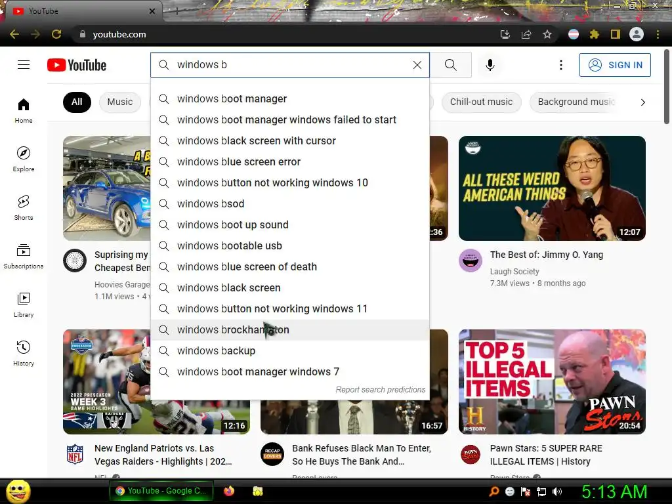Choose suggestion windows black screen with cursor
The height and width of the screenshot is (504, 672).
tap(290, 140)
